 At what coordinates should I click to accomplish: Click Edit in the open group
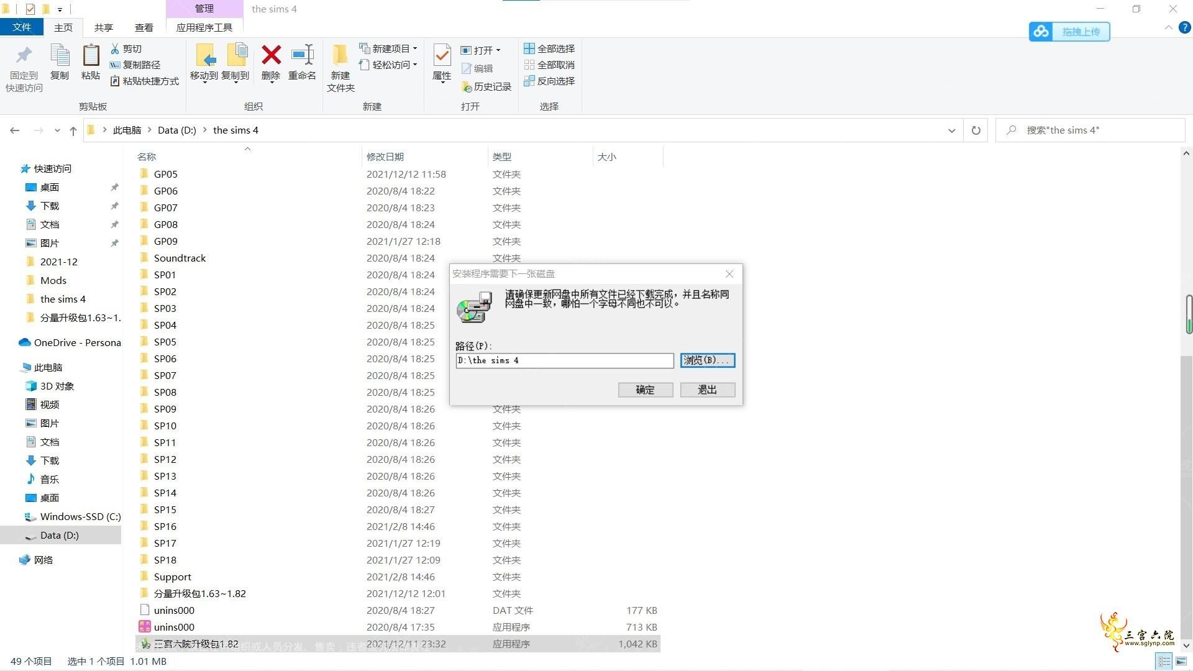click(477, 68)
